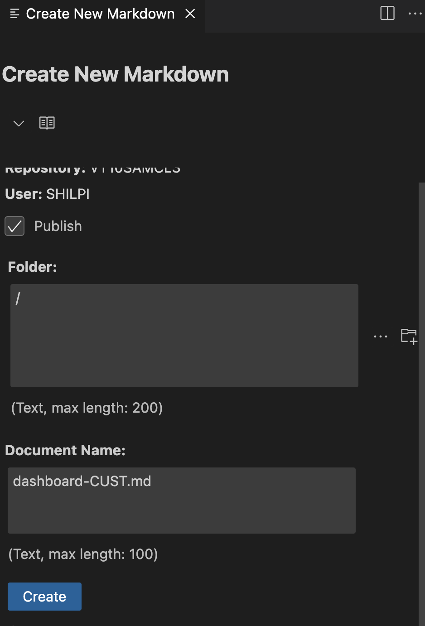The image size is (425, 626).
Task: Click the Folder: field label
Action: 32,267
